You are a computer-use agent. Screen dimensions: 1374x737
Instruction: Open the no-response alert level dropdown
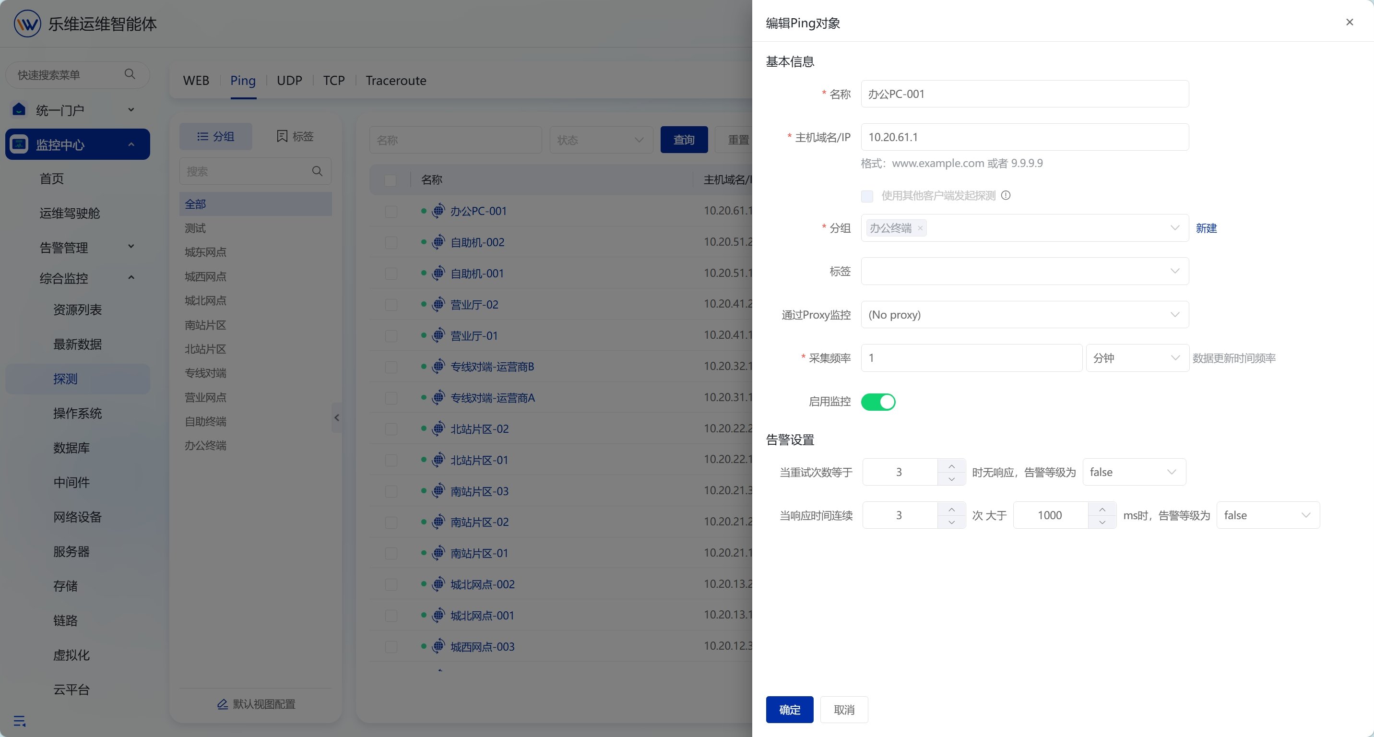pyautogui.click(x=1134, y=472)
